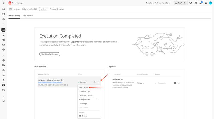This screenshot has height=119, width=214.
Task: Choose Download Logs from the context menu
Action: (84, 91)
